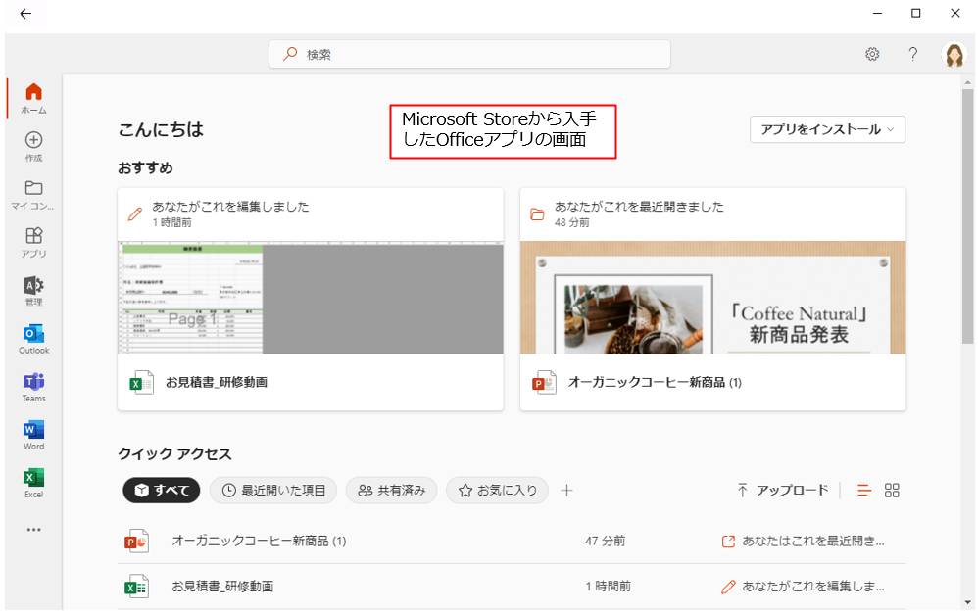Switch to list view layout

tap(864, 491)
